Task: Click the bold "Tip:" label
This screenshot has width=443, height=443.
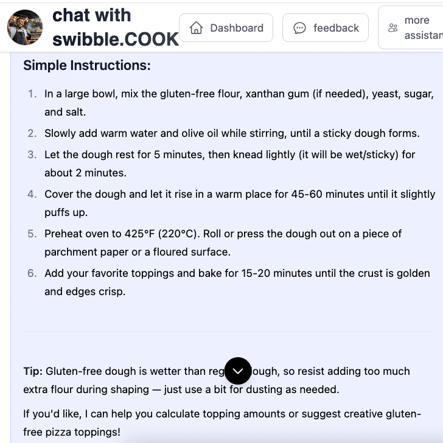Action: (33, 371)
